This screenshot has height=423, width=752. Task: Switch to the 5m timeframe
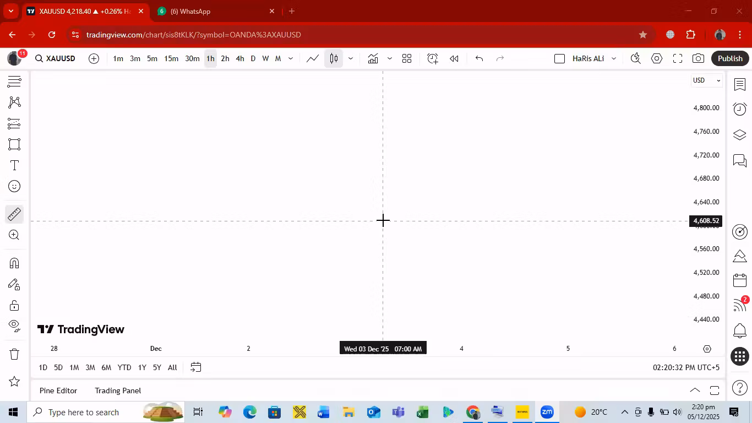[152, 58]
